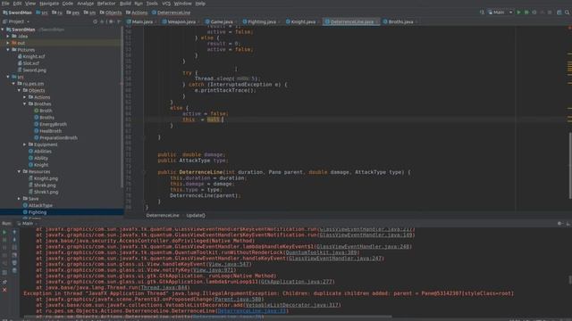The width and height of the screenshot is (572, 321).
Task: Select the AttackType class in tree
Action: (x=39, y=205)
